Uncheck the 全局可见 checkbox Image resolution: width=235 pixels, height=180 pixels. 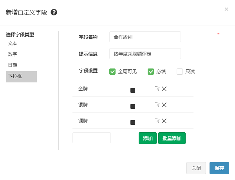(x=112, y=72)
